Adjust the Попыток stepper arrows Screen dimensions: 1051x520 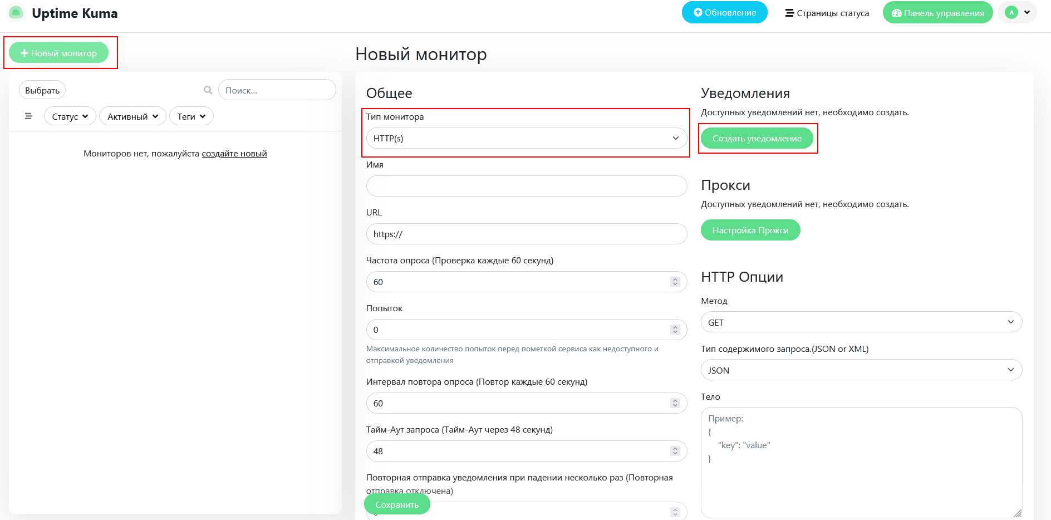click(675, 330)
